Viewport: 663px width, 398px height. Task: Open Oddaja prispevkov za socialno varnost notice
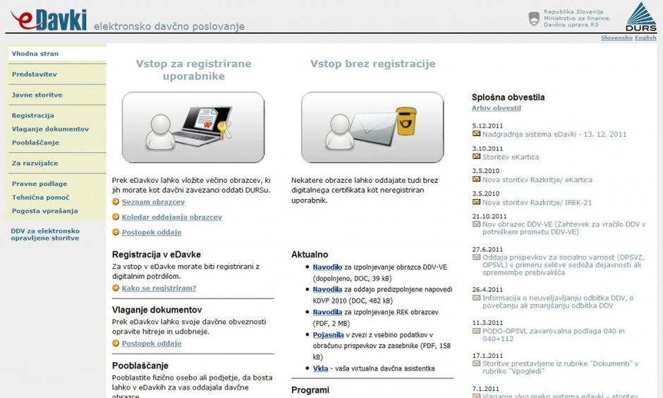tap(564, 265)
